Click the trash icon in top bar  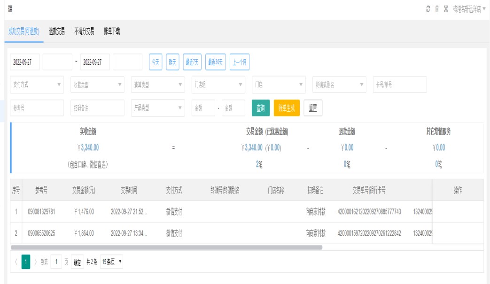(x=437, y=9)
